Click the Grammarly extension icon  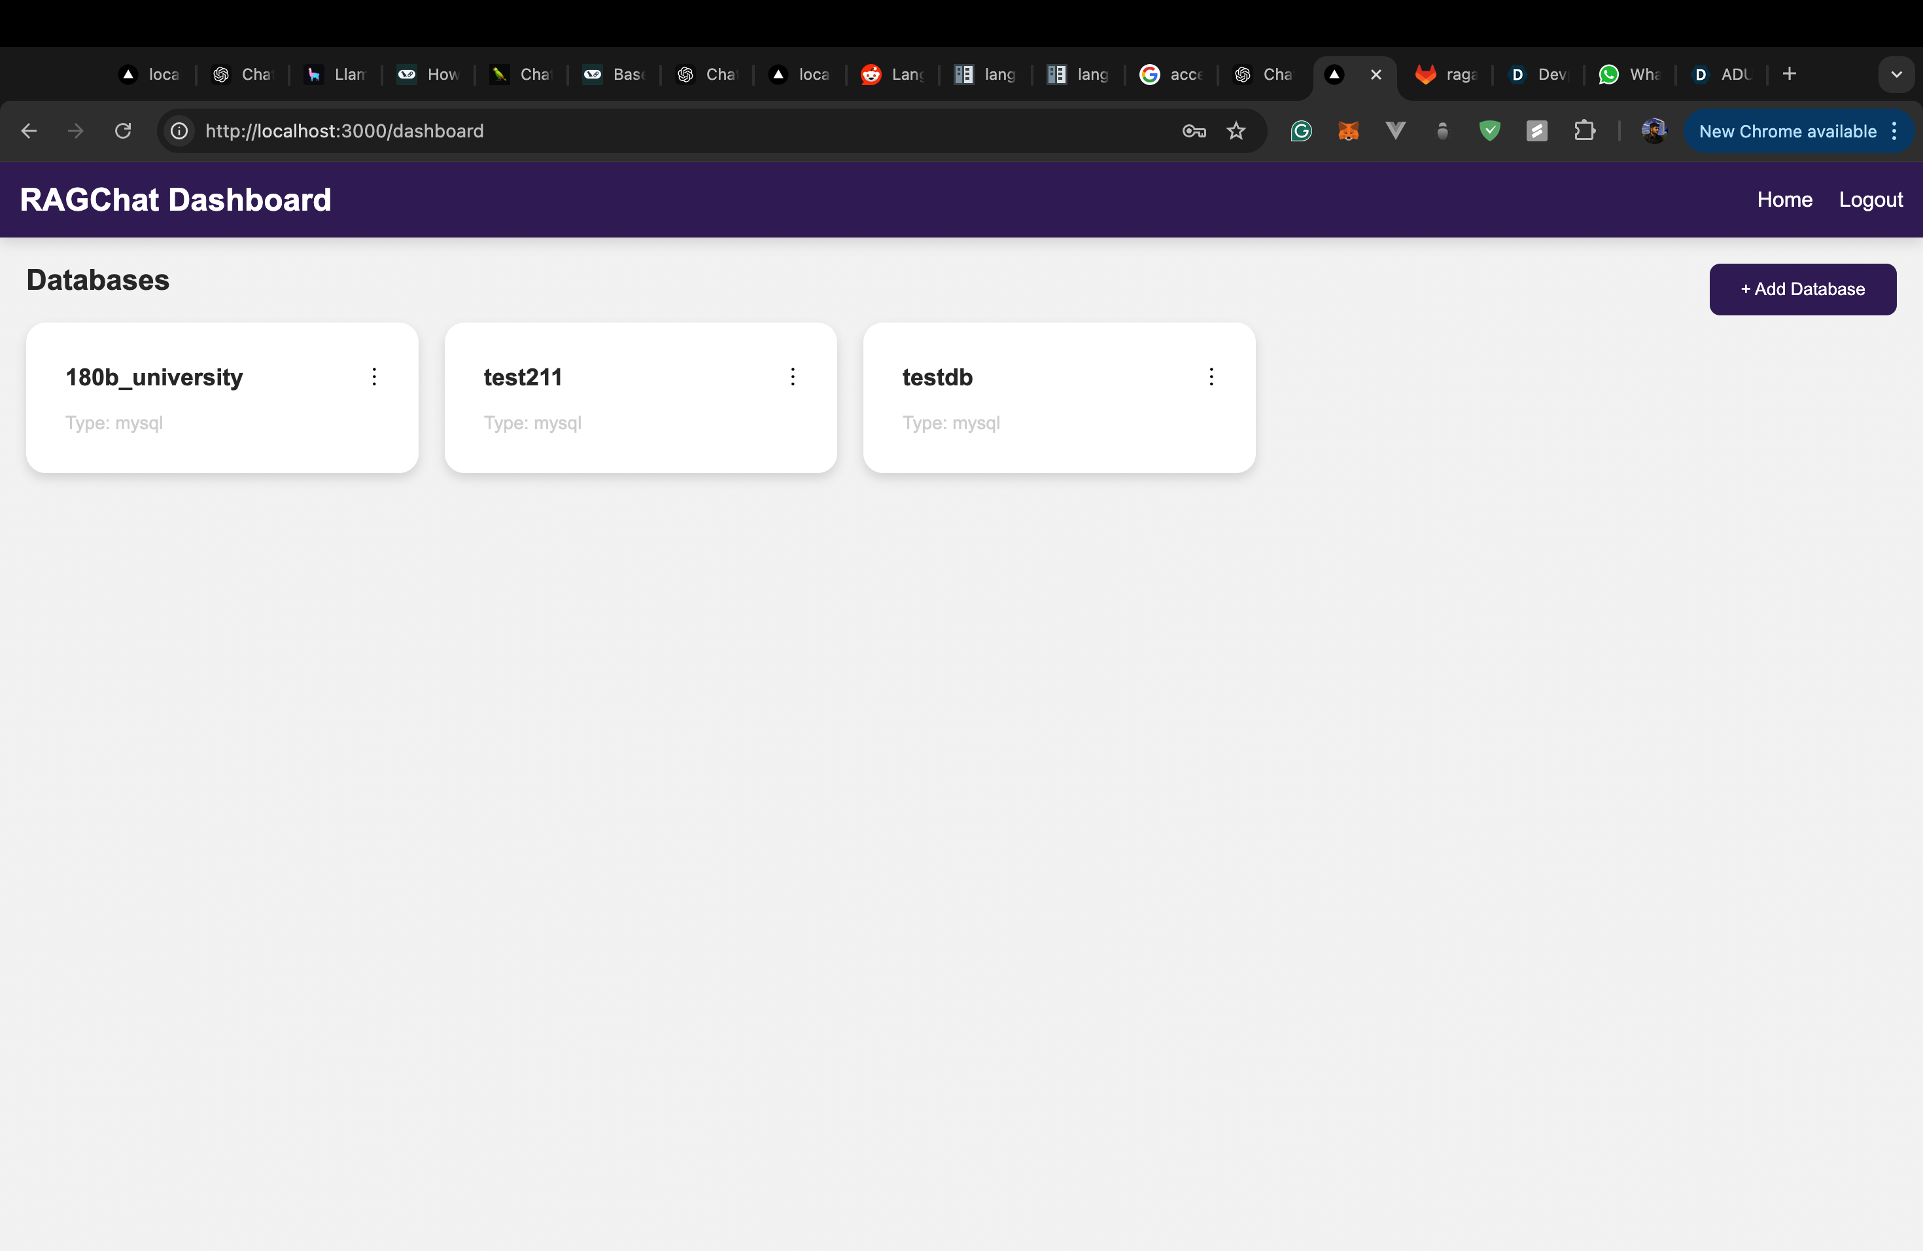coord(1301,131)
